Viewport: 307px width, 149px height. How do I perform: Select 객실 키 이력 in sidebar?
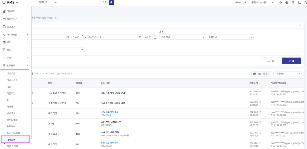[x=12, y=146]
